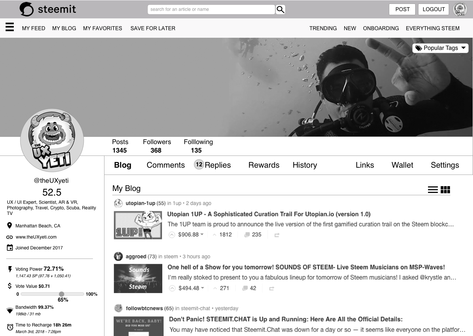The height and width of the screenshot is (336, 473).
Task: Open the Posts 1345 count
Action: 120,146
